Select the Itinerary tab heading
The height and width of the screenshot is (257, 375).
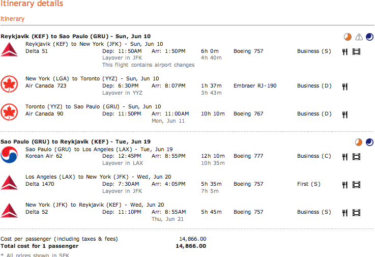pyautogui.click(x=12, y=19)
